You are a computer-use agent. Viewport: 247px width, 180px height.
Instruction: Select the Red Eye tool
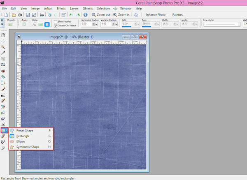(x=3, y=71)
